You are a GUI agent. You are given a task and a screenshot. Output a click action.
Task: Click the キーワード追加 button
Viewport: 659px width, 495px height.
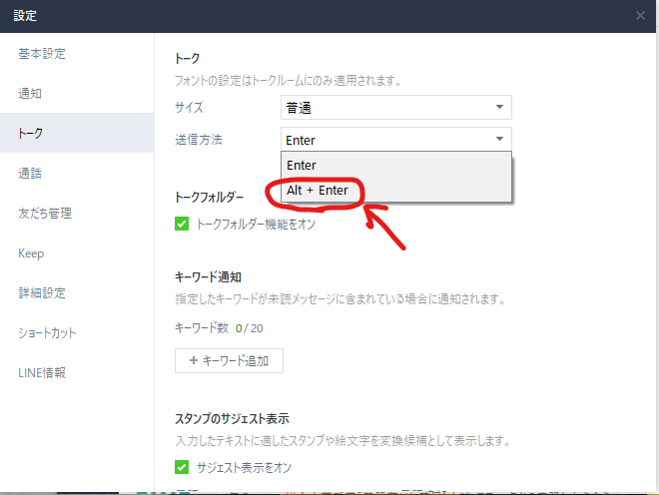pyautogui.click(x=229, y=360)
